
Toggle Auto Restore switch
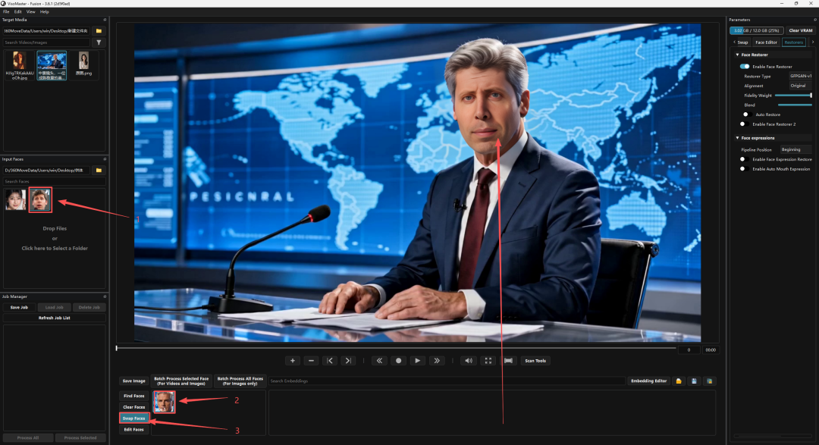tap(746, 114)
